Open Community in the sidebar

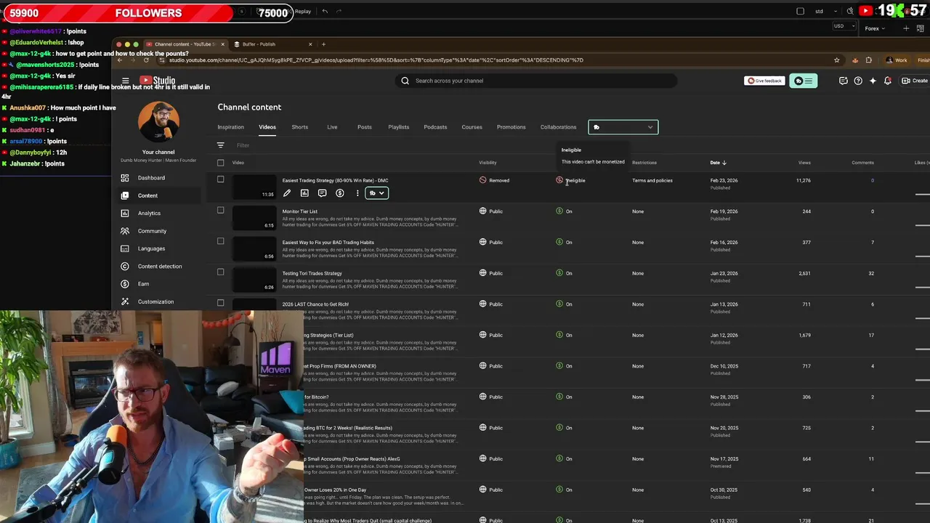(152, 231)
